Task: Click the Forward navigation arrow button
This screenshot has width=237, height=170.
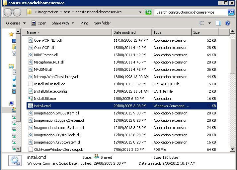Action: (x=17, y=12)
